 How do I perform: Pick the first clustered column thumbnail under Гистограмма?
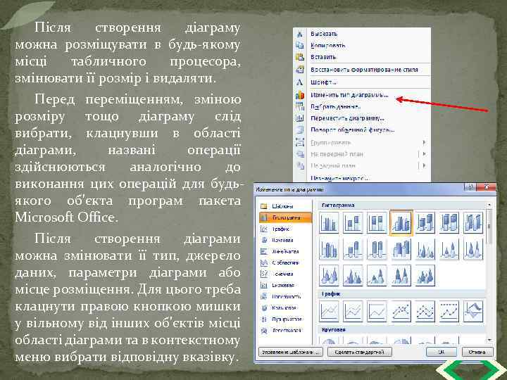click(329, 222)
